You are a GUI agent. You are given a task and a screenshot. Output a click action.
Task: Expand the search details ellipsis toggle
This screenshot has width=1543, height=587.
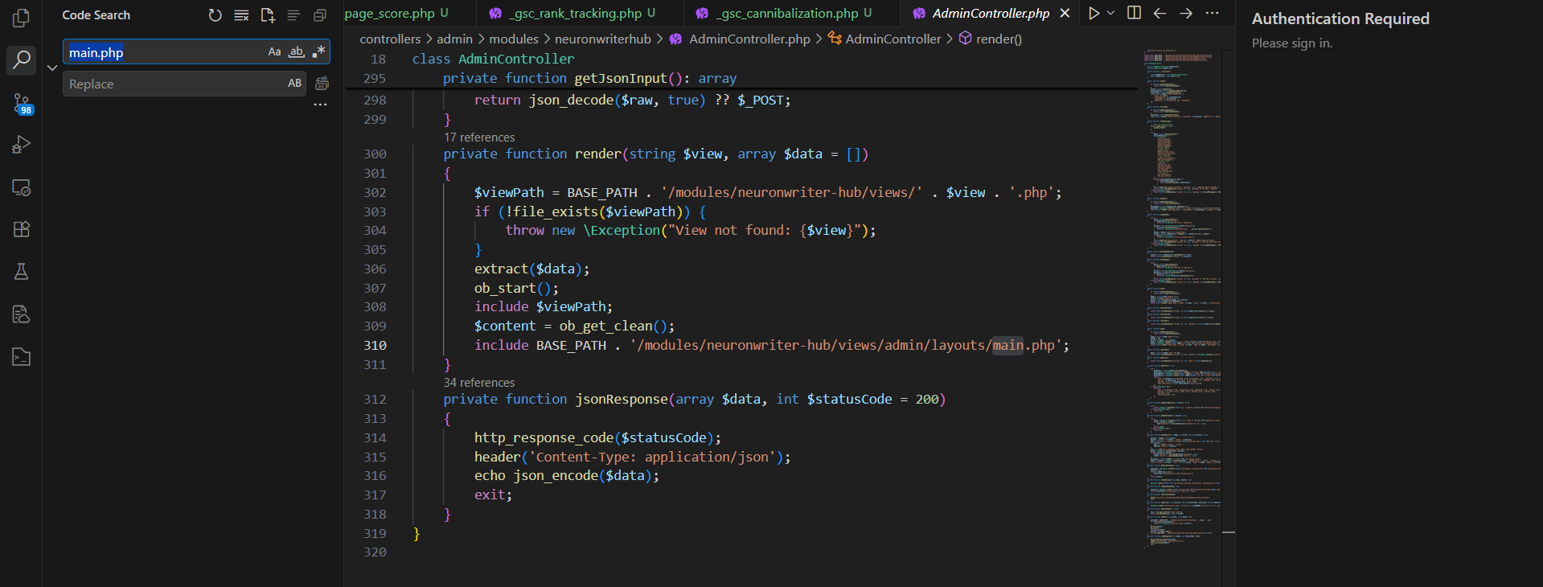click(x=320, y=105)
